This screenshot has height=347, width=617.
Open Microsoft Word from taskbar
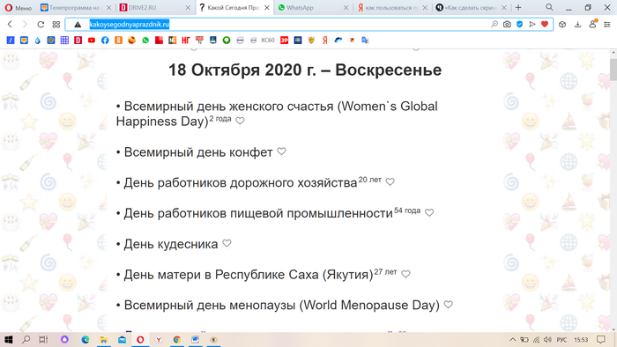click(x=195, y=340)
